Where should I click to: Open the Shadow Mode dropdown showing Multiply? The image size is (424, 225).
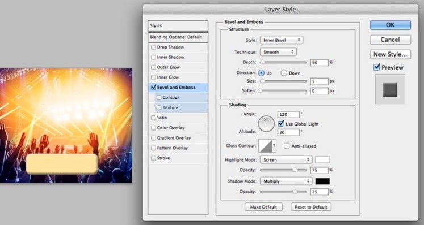286,181
